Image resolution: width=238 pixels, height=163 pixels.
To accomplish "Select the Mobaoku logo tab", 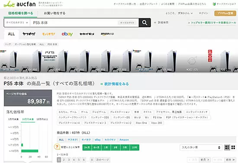I will (48, 34).
